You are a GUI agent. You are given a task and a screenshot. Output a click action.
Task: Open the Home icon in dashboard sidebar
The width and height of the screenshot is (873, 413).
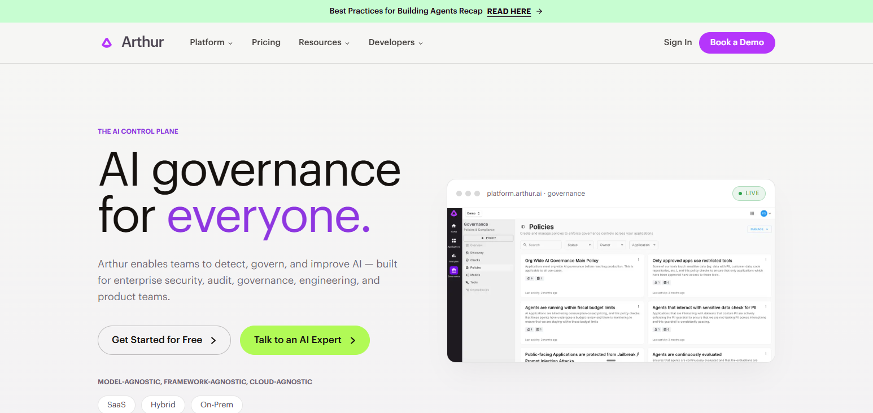[x=454, y=227]
